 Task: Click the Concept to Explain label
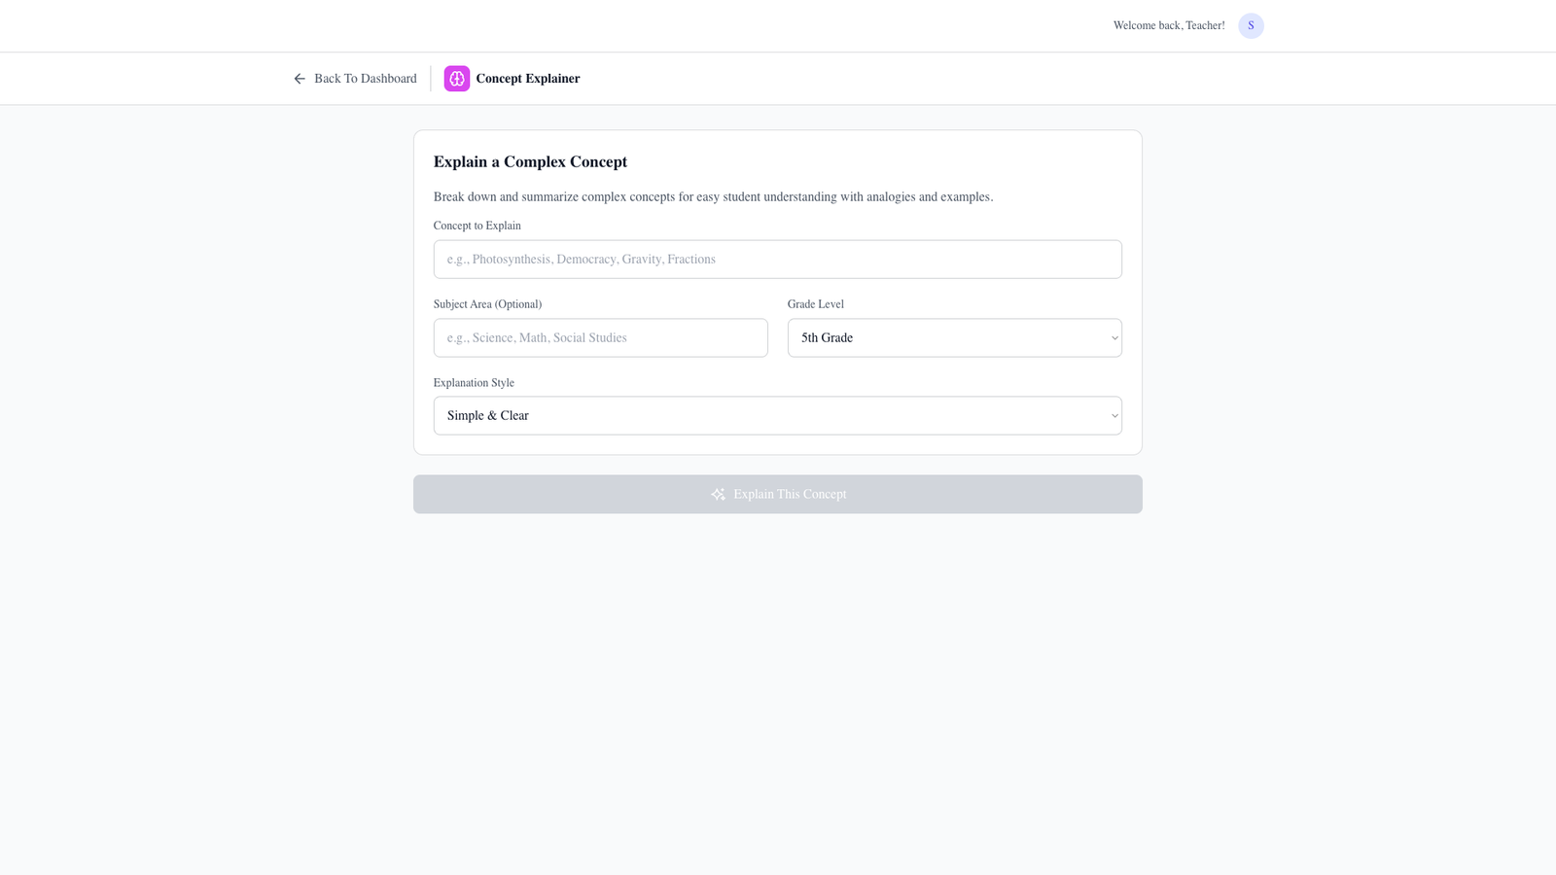coord(477,225)
